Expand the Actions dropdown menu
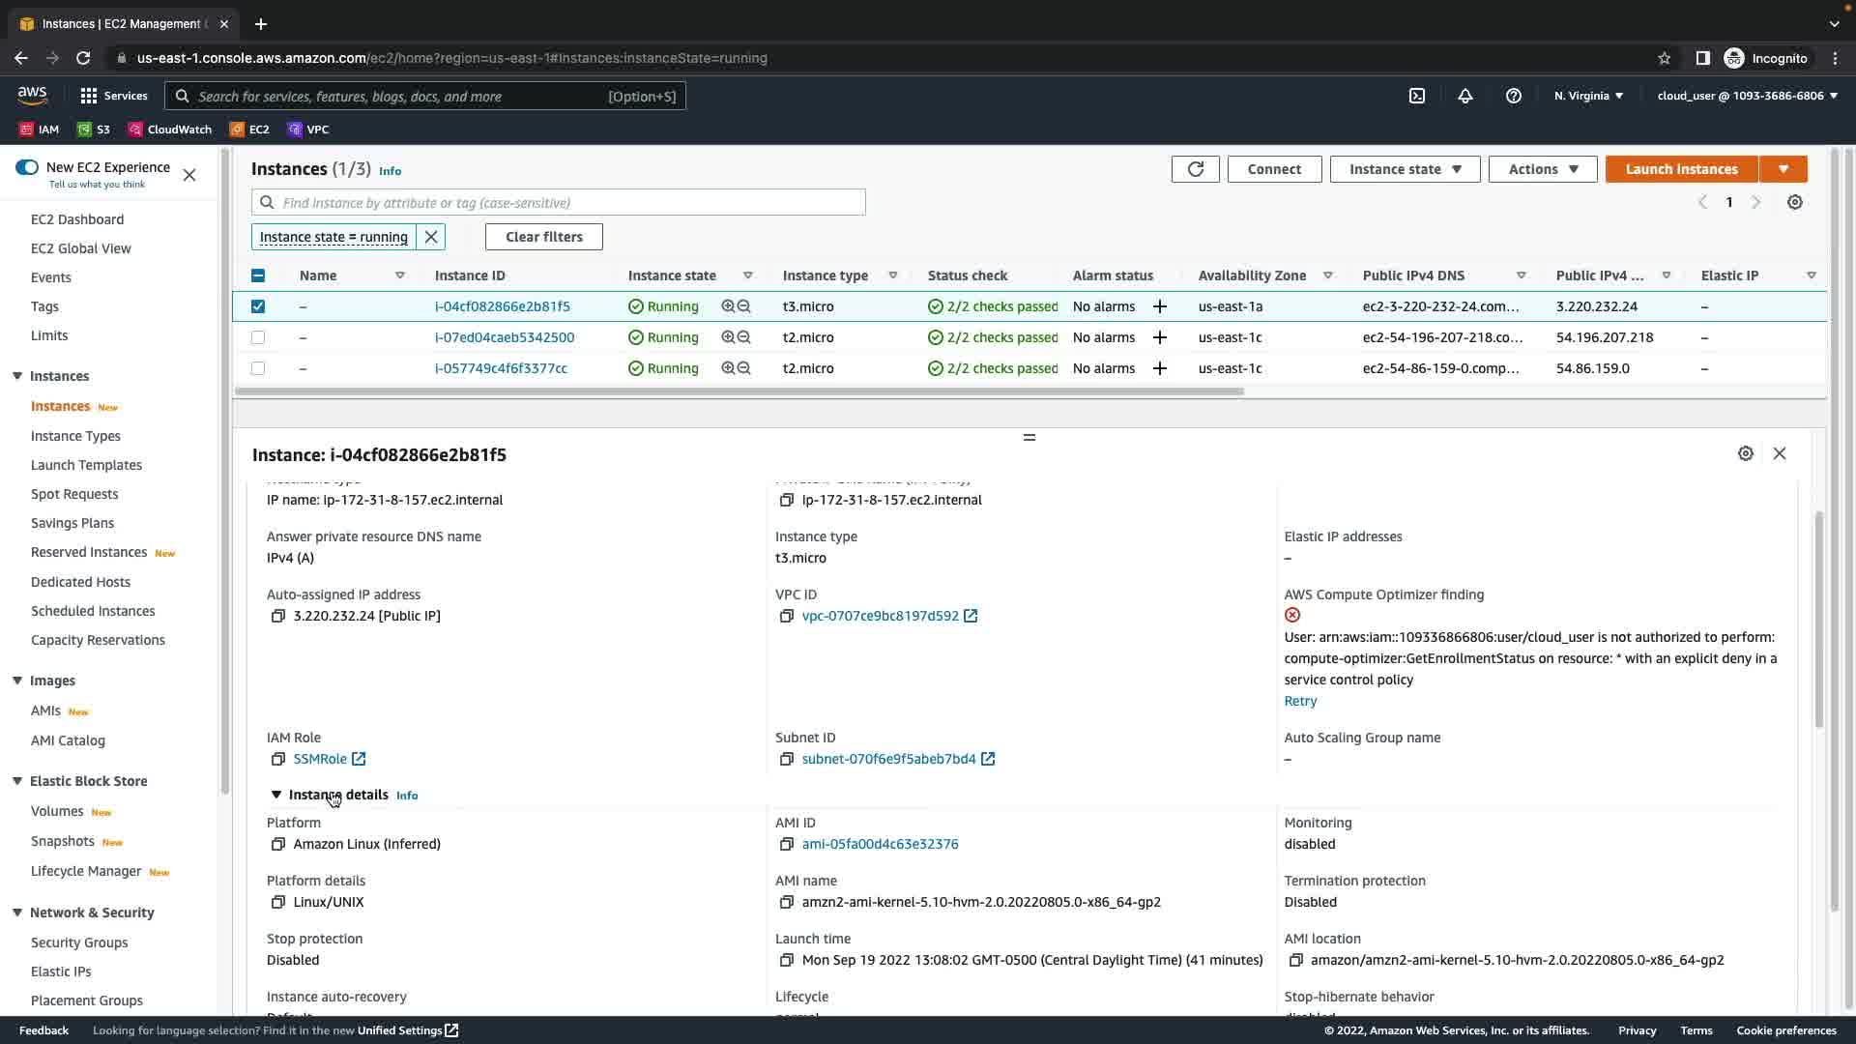Image resolution: width=1856 pixels, height=1044 pixels. point(1543,169)
